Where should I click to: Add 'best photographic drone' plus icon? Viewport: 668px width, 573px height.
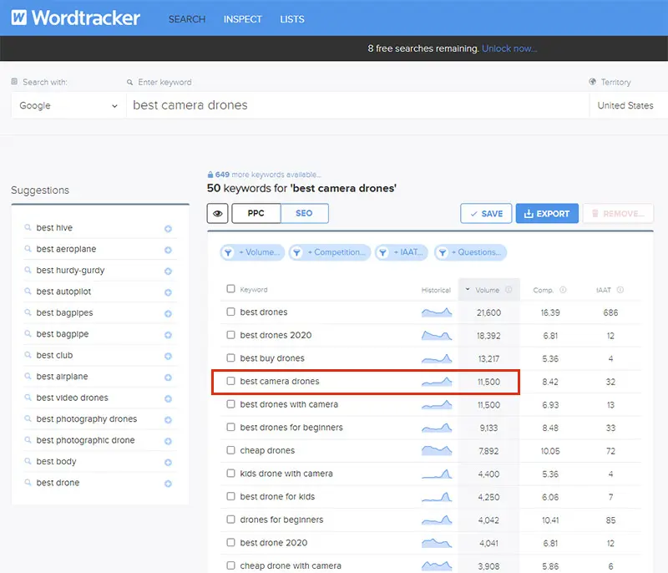click(169, 441)
